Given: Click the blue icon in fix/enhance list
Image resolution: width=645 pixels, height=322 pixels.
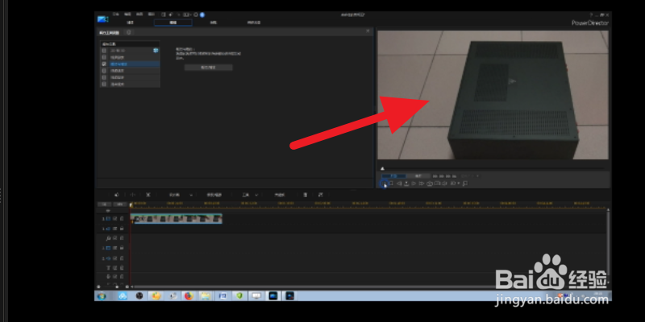Looking at the screenshot, I should 156,51.
